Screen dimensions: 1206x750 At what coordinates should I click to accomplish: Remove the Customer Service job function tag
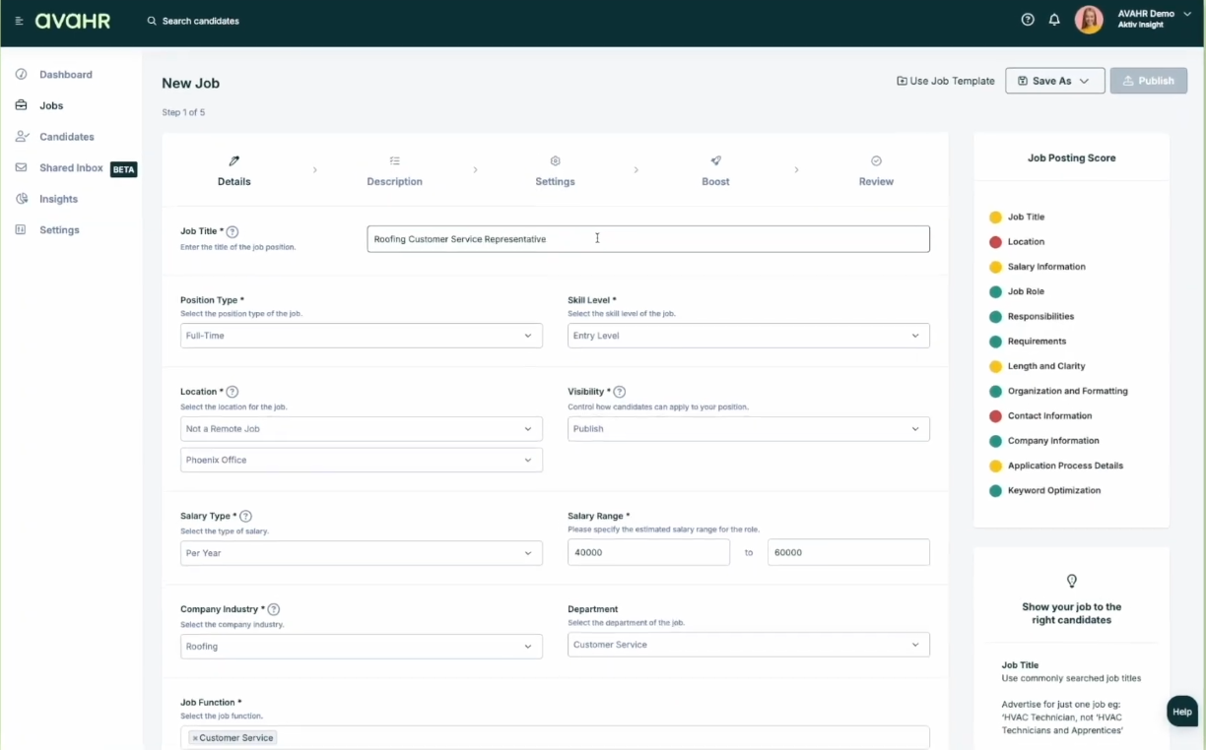click(195, 738)
